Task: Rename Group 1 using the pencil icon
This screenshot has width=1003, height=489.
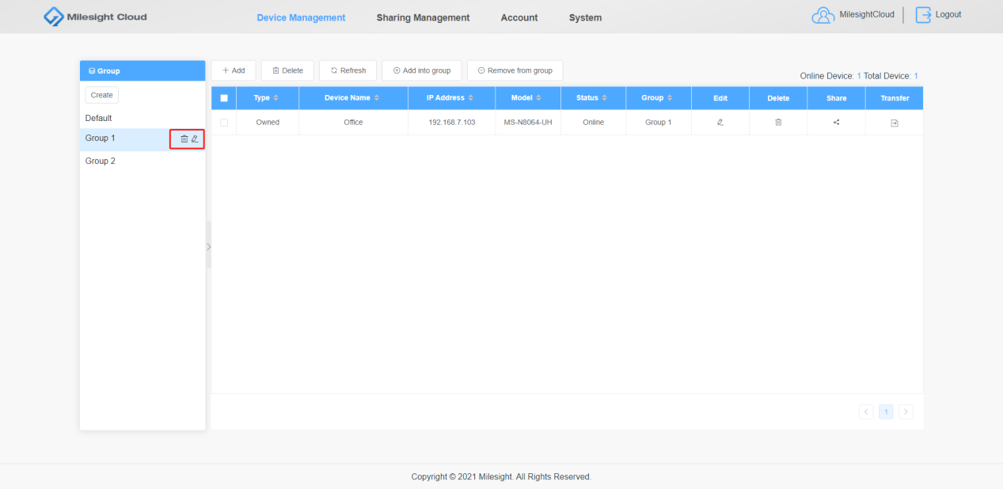Action: click(195, 138)
